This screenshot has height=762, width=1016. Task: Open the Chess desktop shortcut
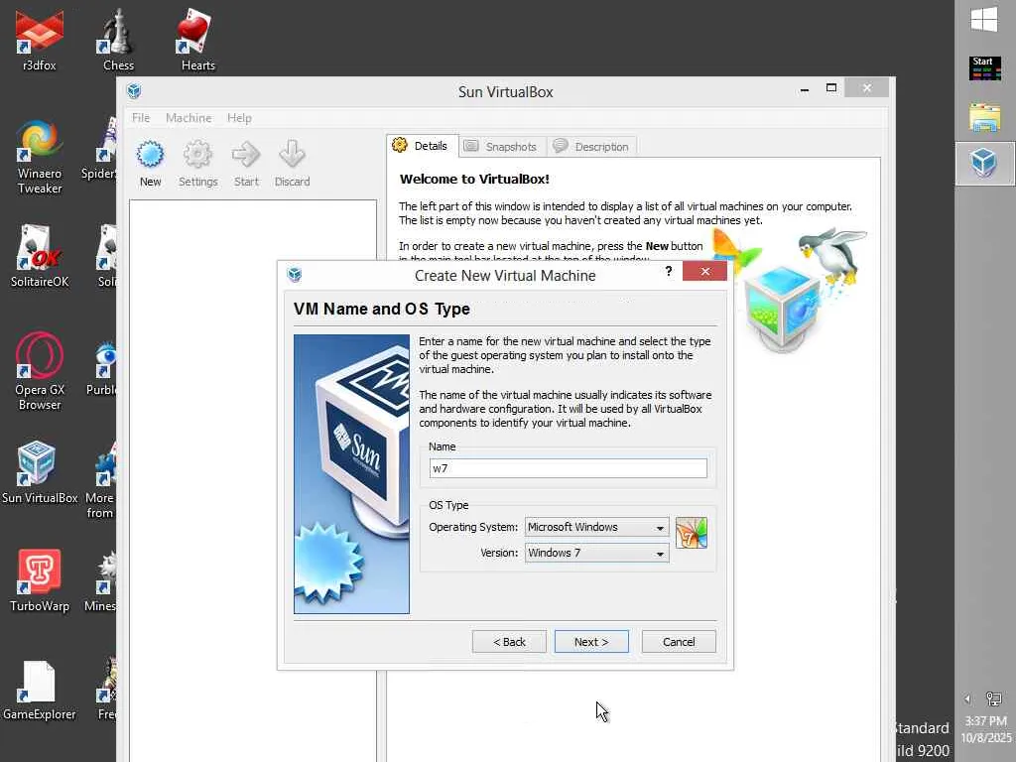(119, 39)
